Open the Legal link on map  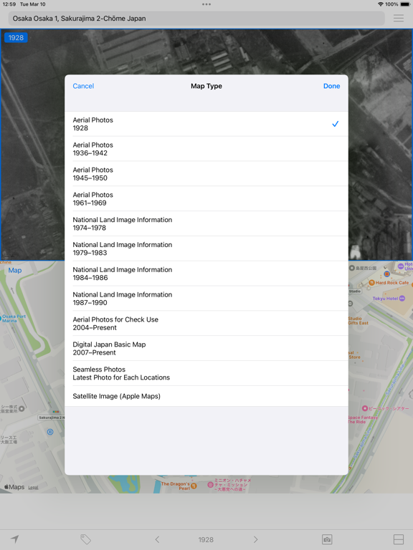point(33,488)
